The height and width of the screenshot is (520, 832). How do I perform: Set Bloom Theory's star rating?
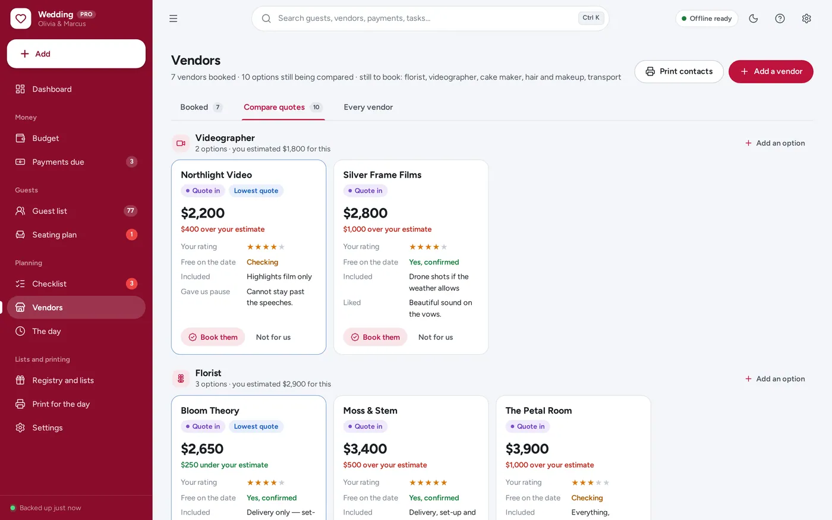266,483
